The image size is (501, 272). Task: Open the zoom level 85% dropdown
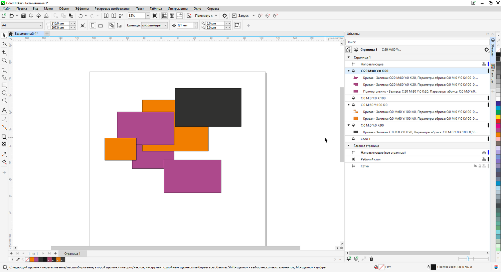click(148, 16)
